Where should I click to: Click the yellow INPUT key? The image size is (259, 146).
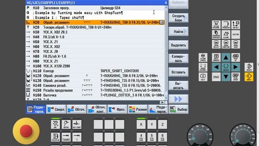[x=249, y=77]
